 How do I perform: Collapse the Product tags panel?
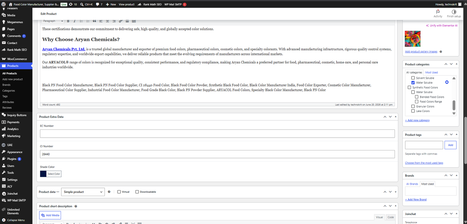point(456,134)
